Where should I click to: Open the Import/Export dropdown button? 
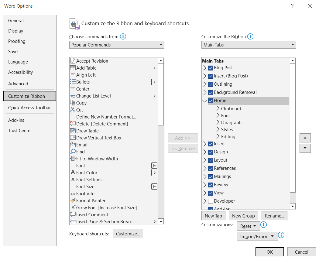(x=257, y=236)
